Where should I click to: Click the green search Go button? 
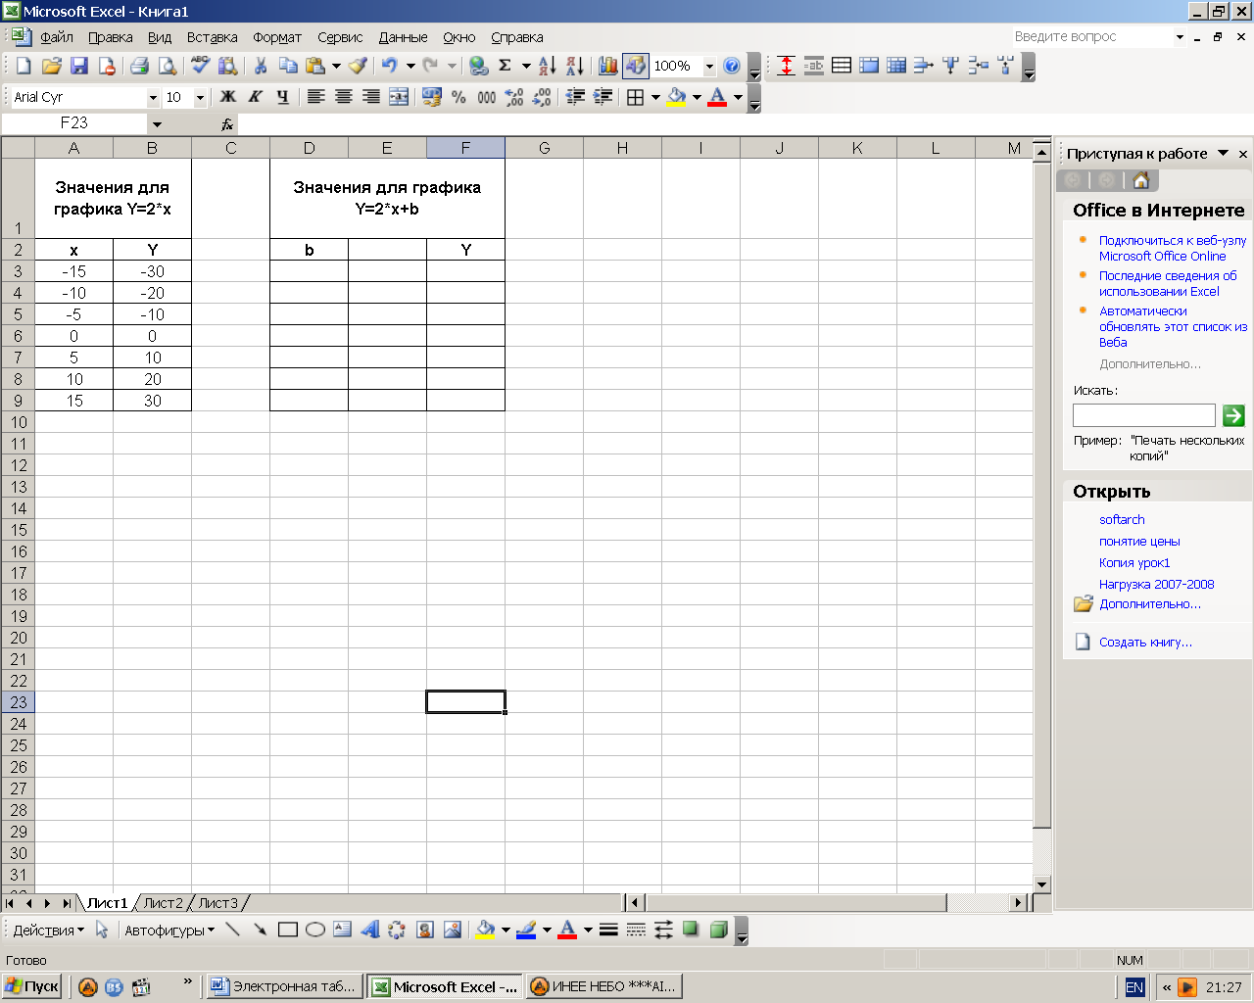(1233, 415)
